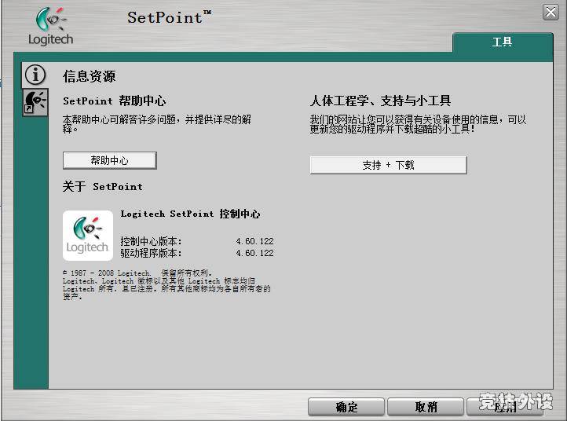
Task: Click the 人体工程学、支持与小工具 heading
Action: [x=380, y=101]
